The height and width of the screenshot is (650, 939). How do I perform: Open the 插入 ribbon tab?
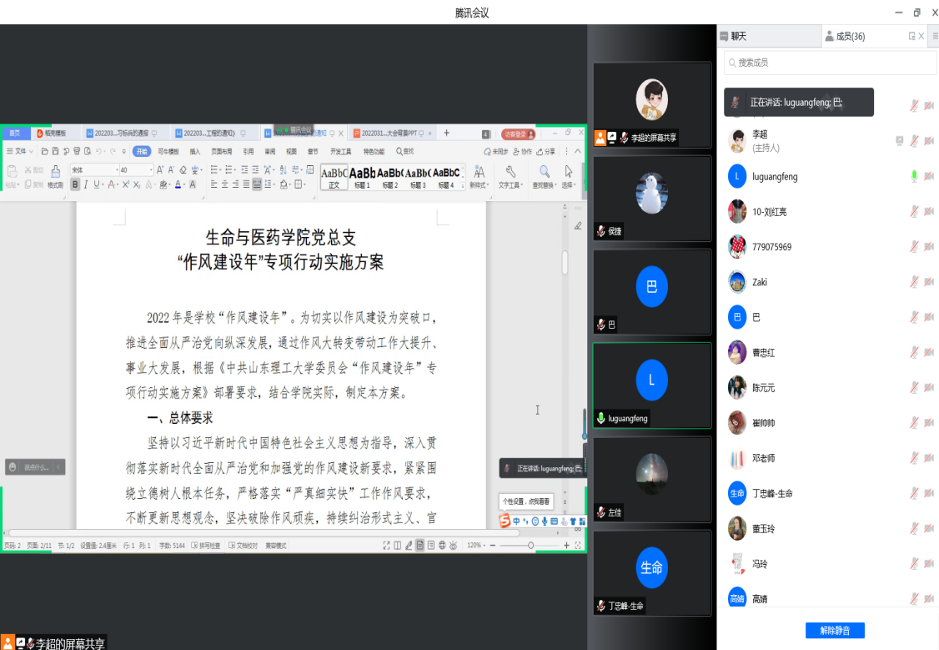click(x=194, y=152)
